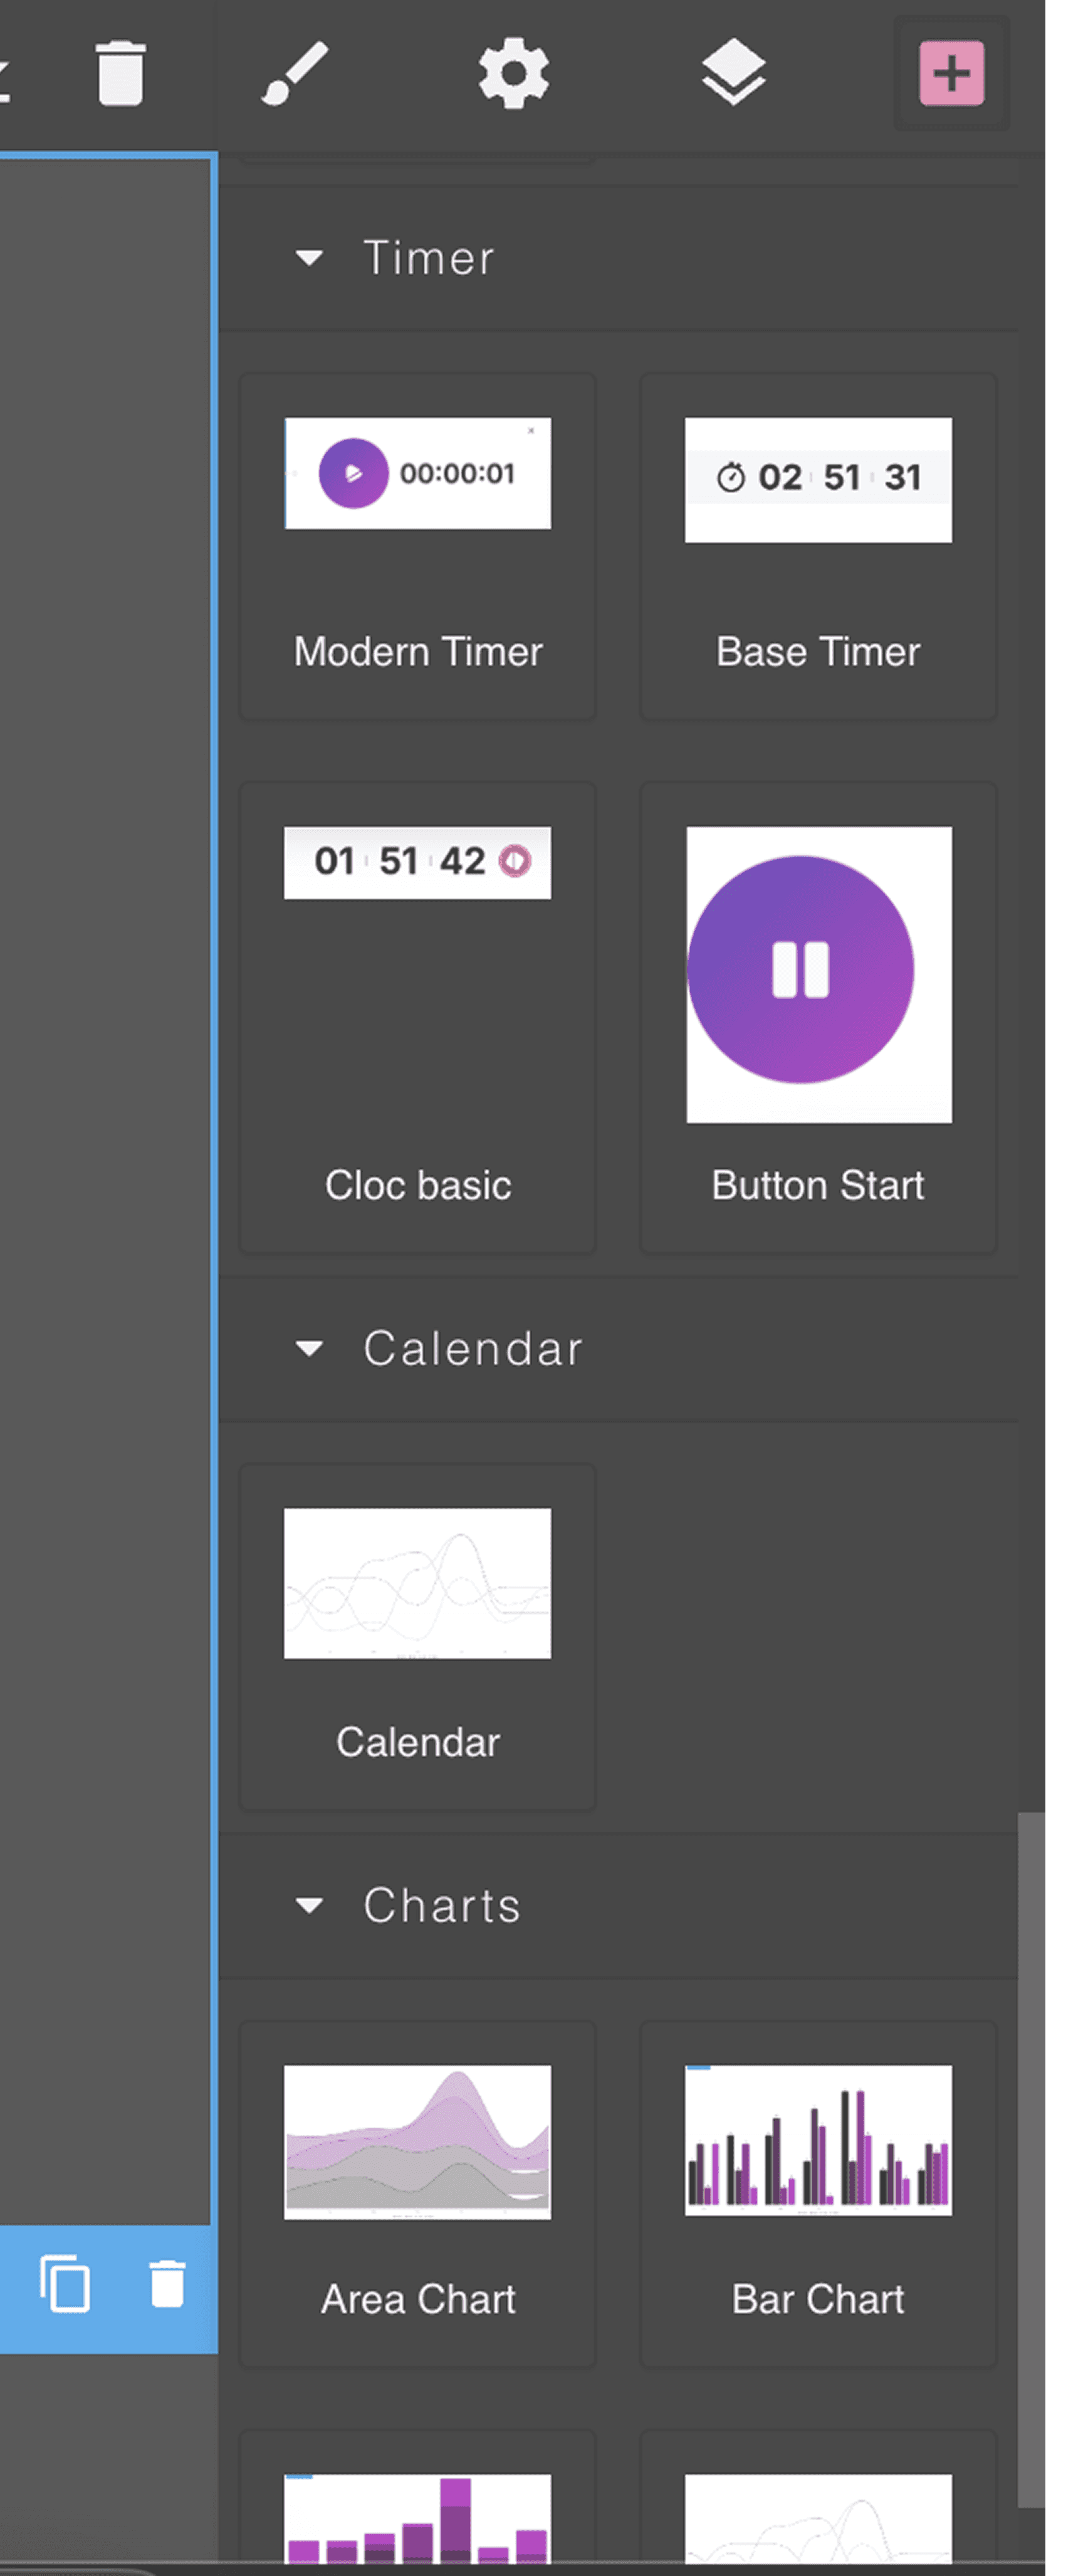Open settings with the gear icon
This screenshot has height=2576, width=1088.
[x=513, y=73]
